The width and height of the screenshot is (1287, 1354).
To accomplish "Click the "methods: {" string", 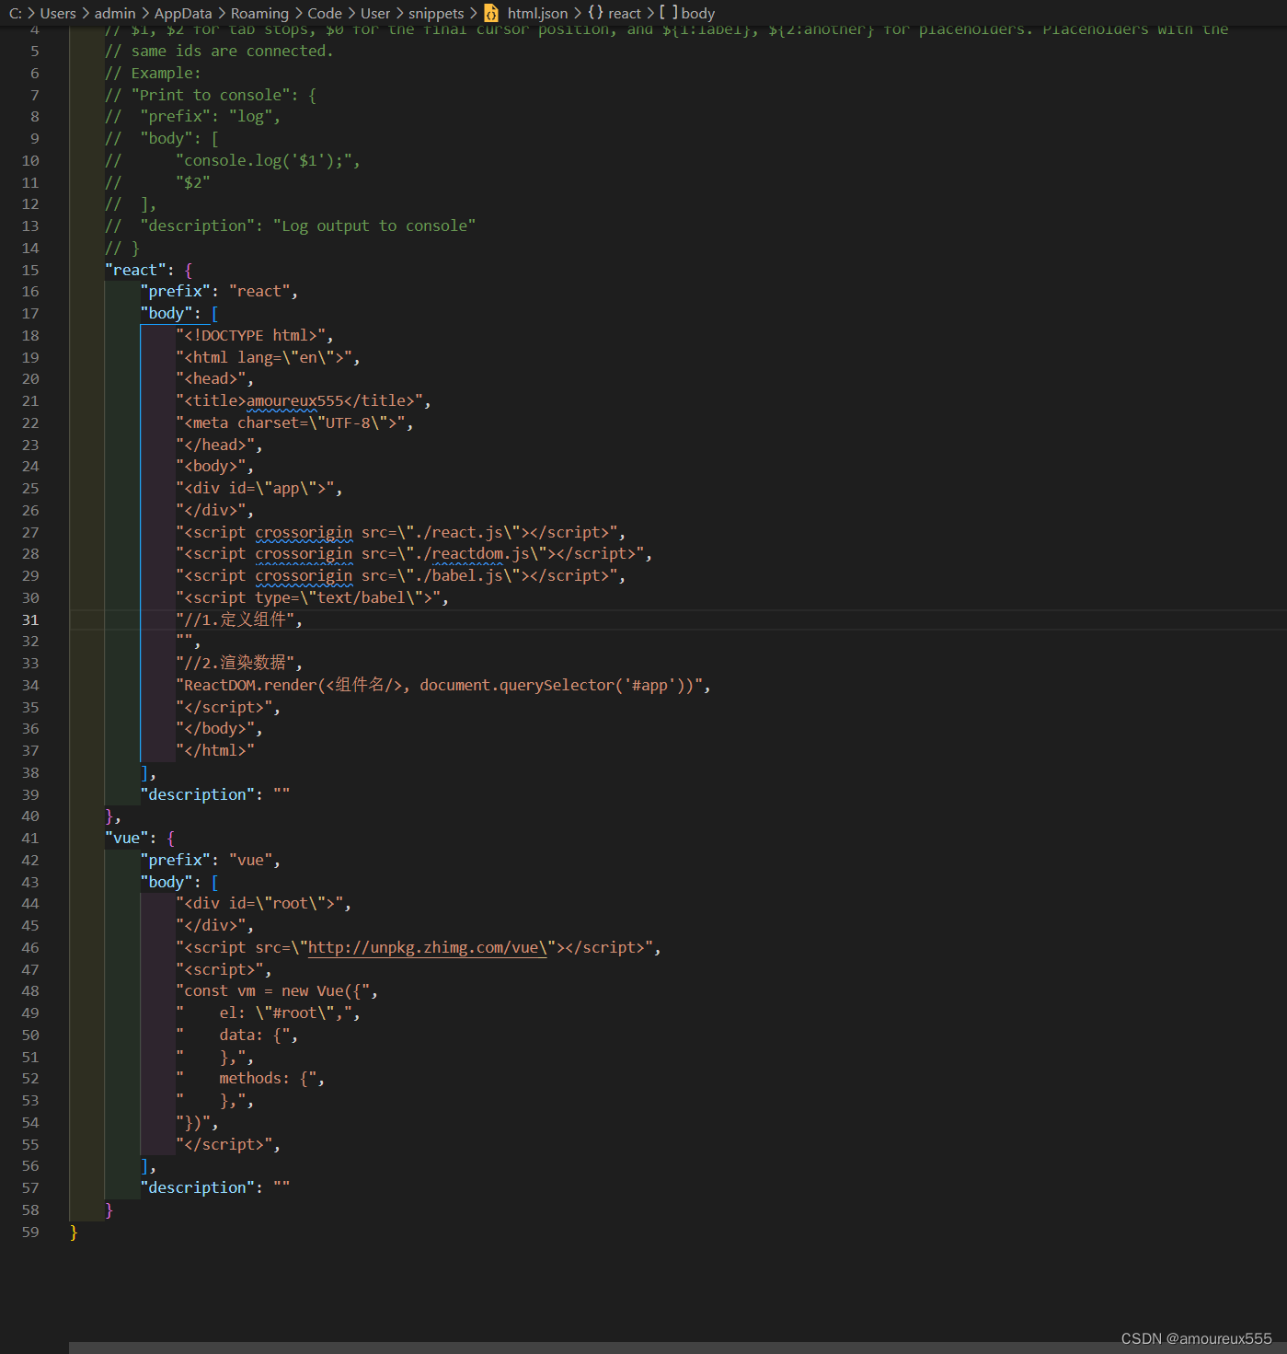I will [x=247, y=1078].
